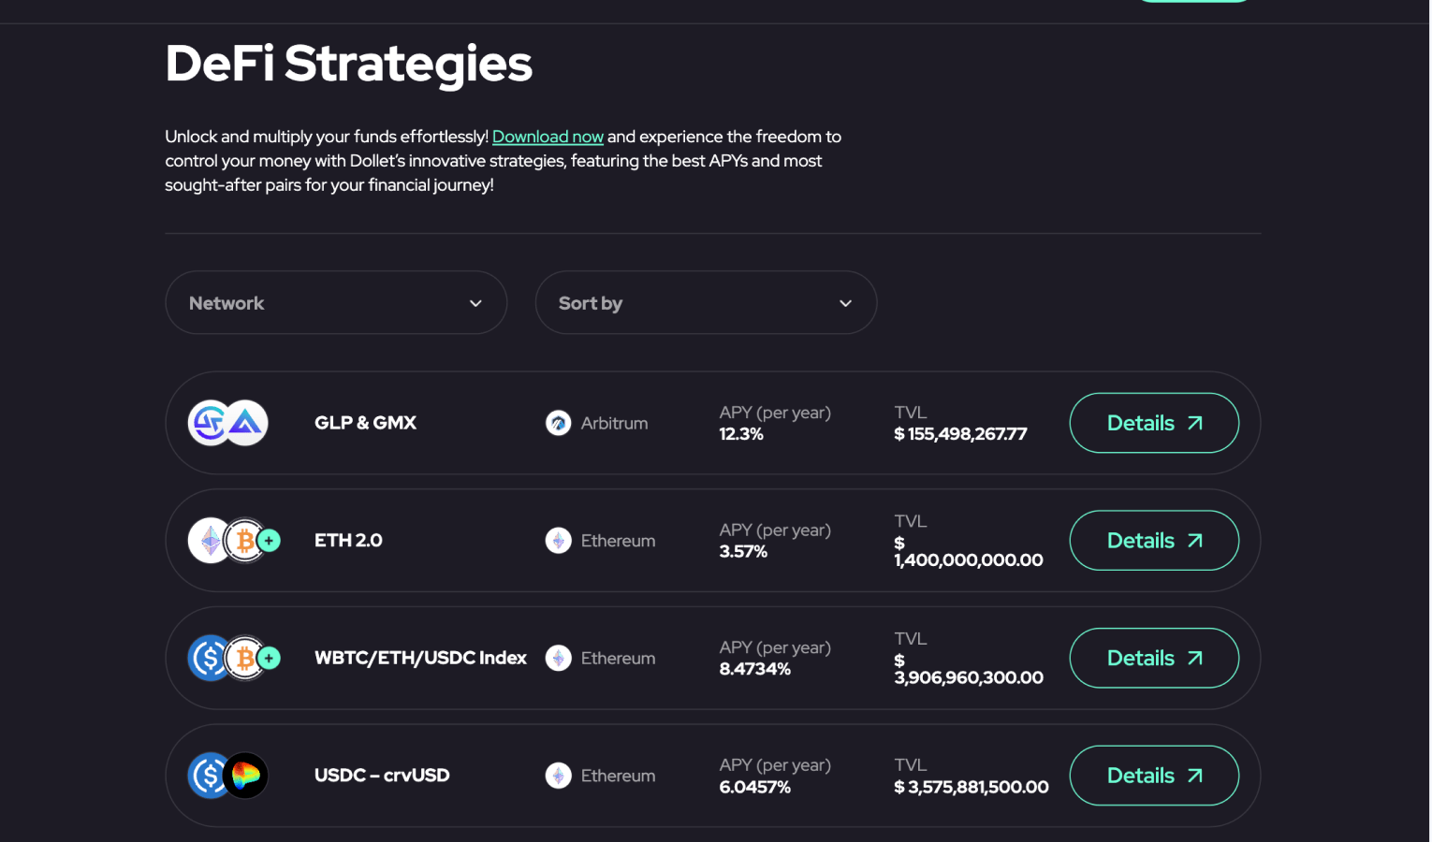Click the Arbitrum network icon
Image resolution: width=1432 pixels, height=842 pixels.
coord(559,423)
